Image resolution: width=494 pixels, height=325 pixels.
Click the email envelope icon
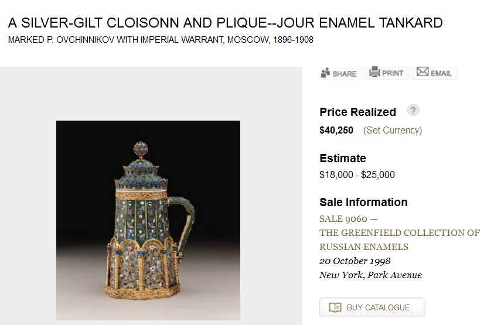point(422,72)
